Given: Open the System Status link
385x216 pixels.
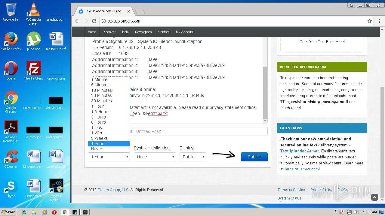Looking at the screenshot, I should (x=289, y=198).
